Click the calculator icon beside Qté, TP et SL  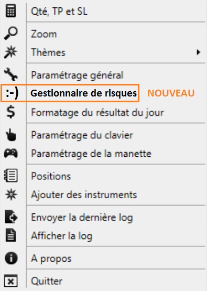click(x=11, y=11)
